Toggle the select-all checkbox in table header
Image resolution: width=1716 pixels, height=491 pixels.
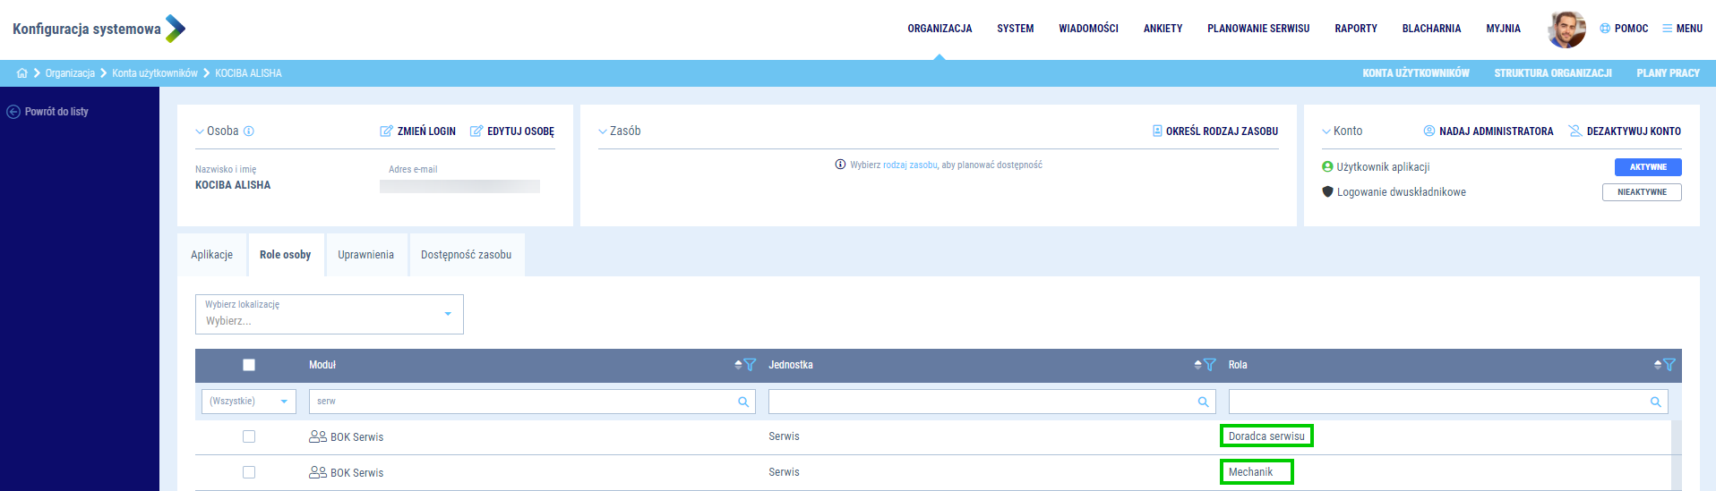coord(249,365)
